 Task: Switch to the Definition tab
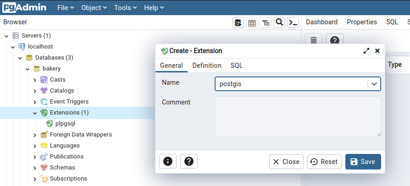point(207,66)
